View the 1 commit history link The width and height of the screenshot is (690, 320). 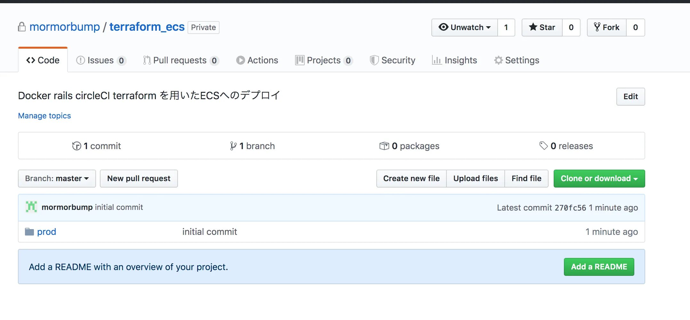pyautogui.click(x=97, y=146)
